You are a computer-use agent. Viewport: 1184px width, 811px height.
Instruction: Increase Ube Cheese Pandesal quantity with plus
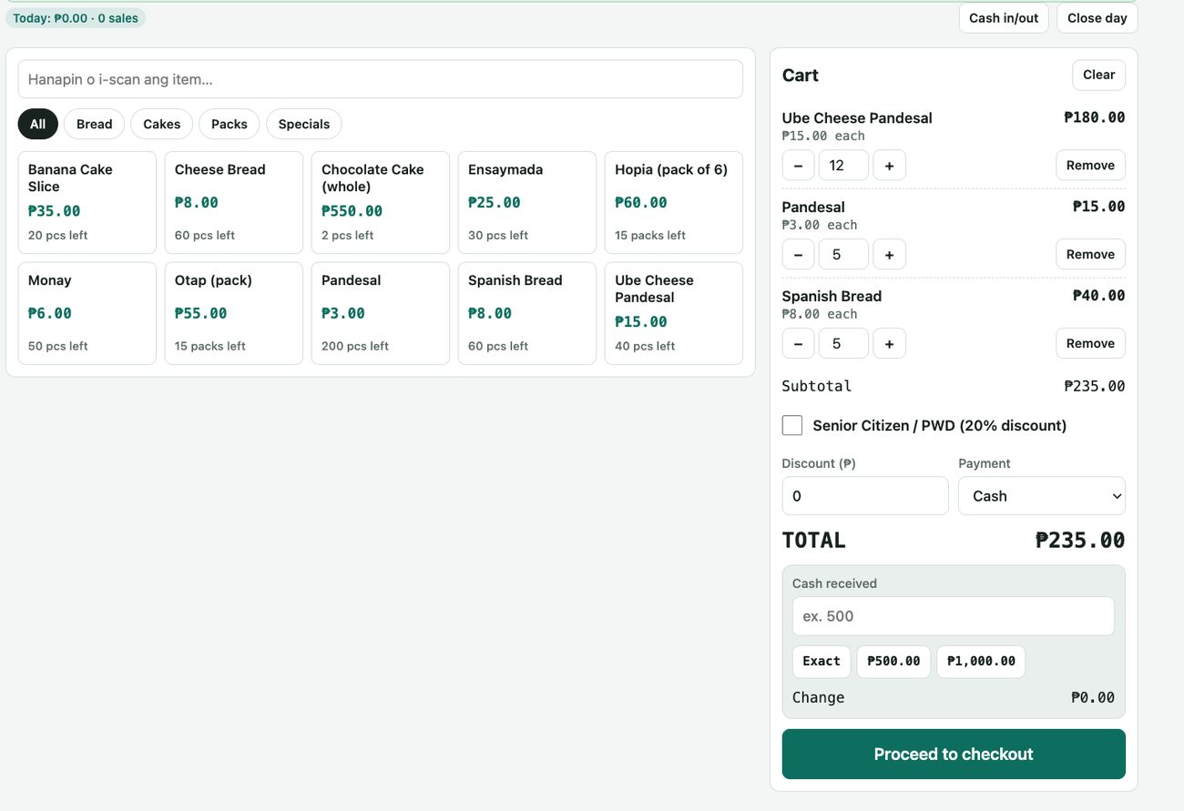(x=889, y=165)
